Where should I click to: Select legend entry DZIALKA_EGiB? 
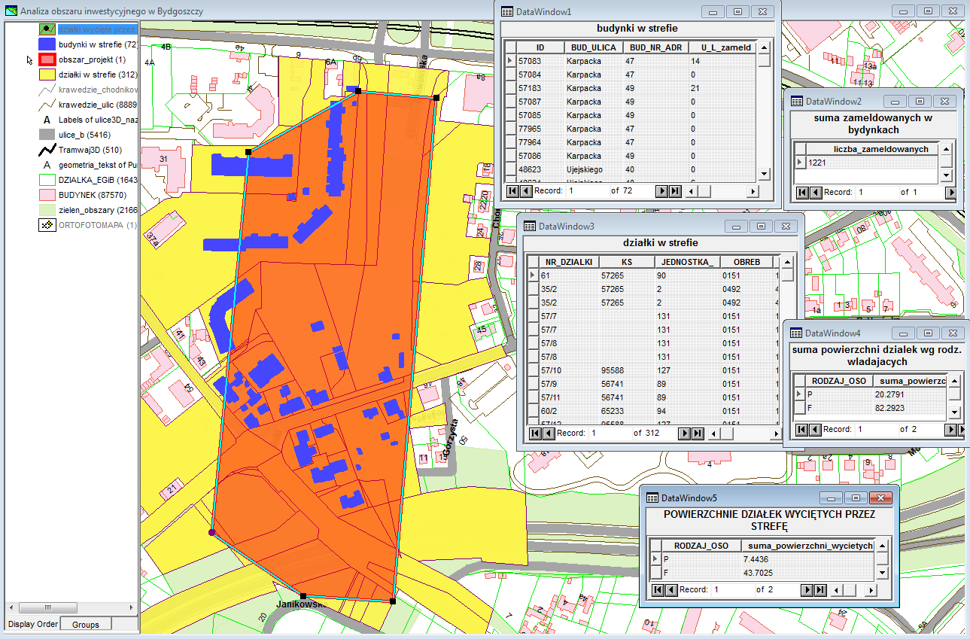point(97,180)
